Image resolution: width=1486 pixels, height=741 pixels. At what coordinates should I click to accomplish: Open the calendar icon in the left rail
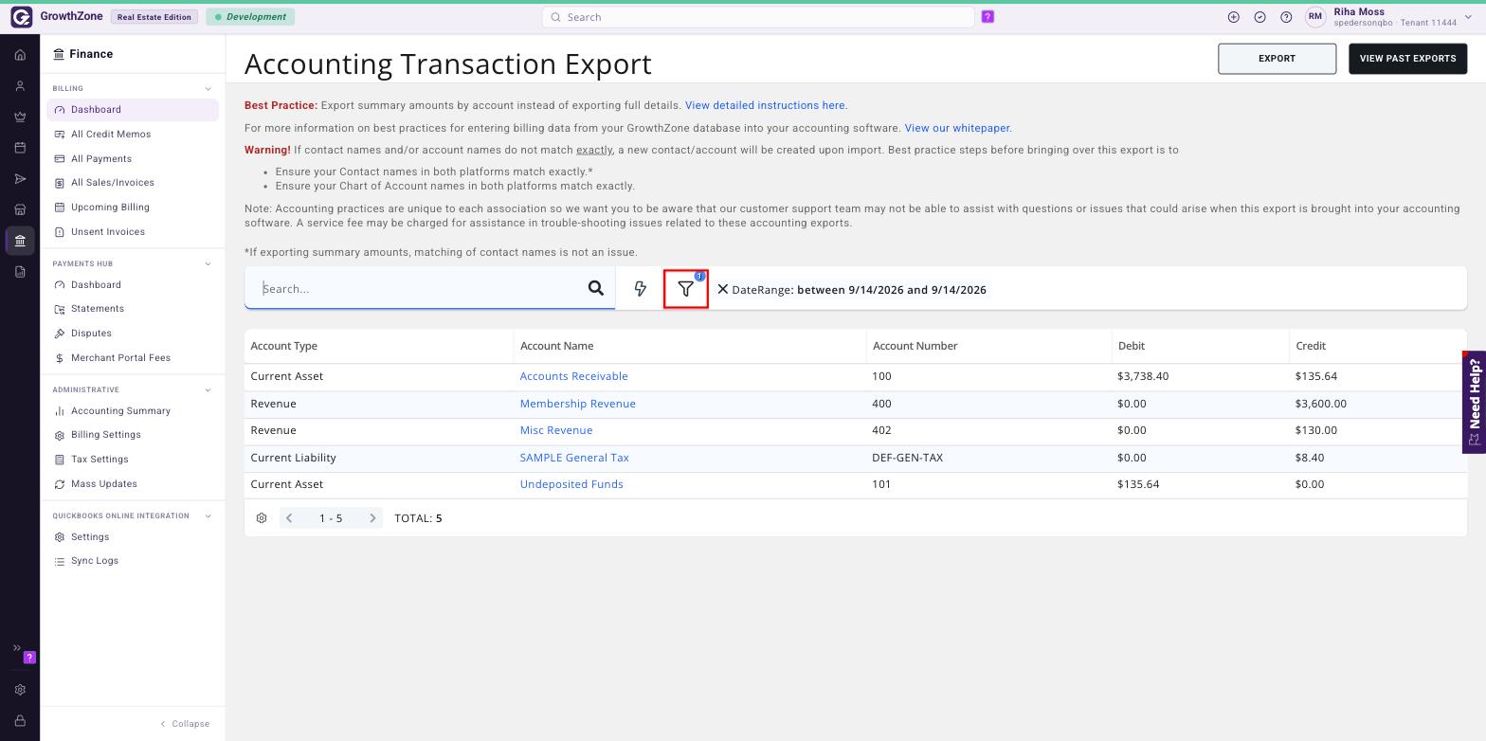[x=20, y=148]
